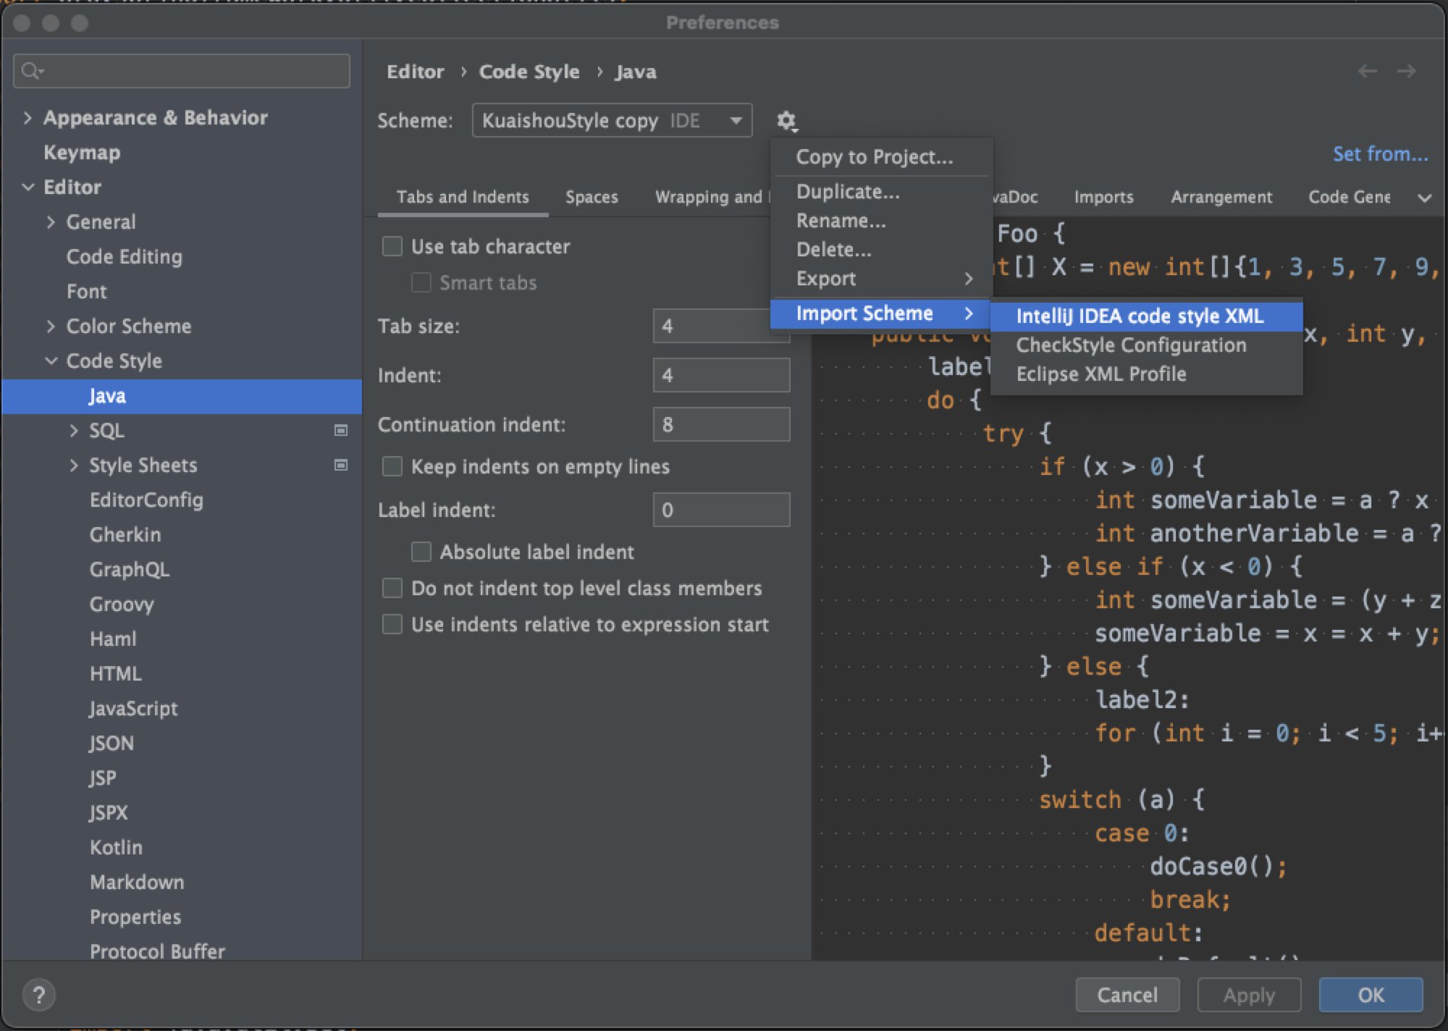This screenshot has width=1448, height=1031.
Task: Click the search magnifier icon
Action: pyautogui.click(x=31, y=71)
